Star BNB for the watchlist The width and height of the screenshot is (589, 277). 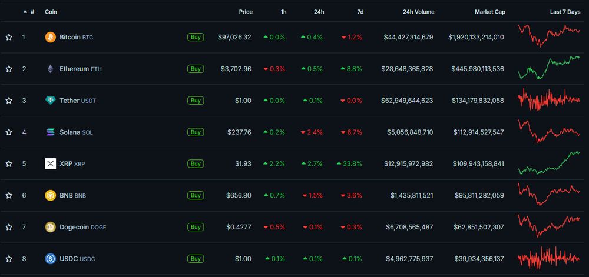click(9, 195)
